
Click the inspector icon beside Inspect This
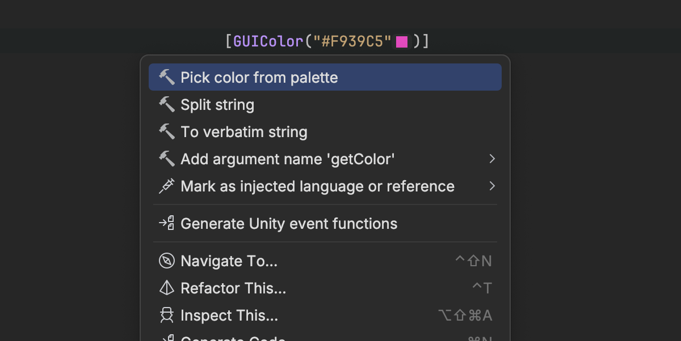coord(166,315)
